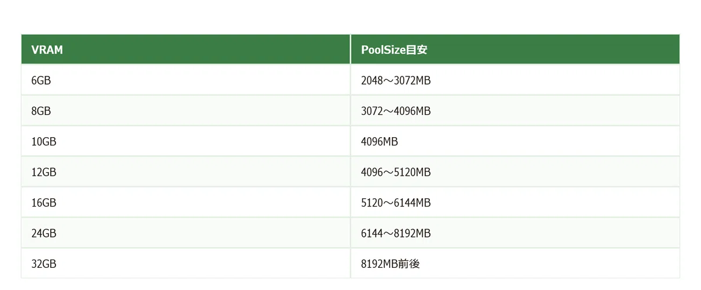Click the empty green header area right of VRAM

pos(207,50)
